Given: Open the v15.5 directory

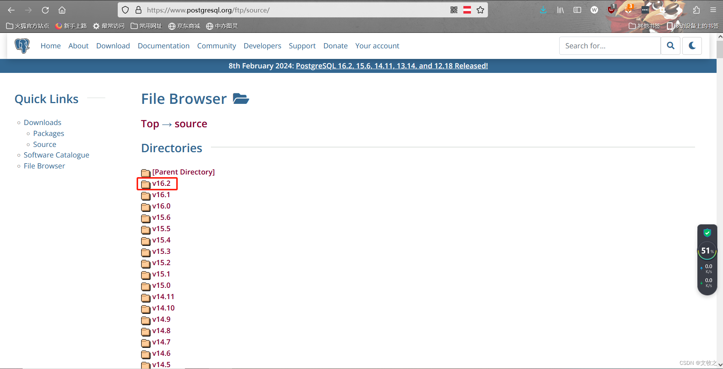Looking at the screenshot, I should pyautogui.click(x=161, y=229).
